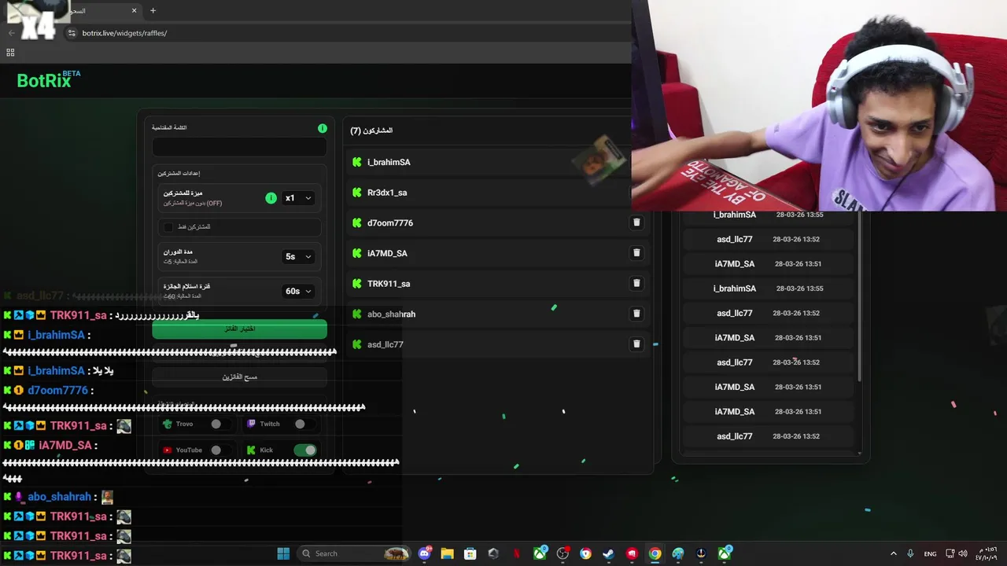This screenshot has width=1007, height=566.
Task: Switch ENG input language indicator
Action: [x=930, y=553]
